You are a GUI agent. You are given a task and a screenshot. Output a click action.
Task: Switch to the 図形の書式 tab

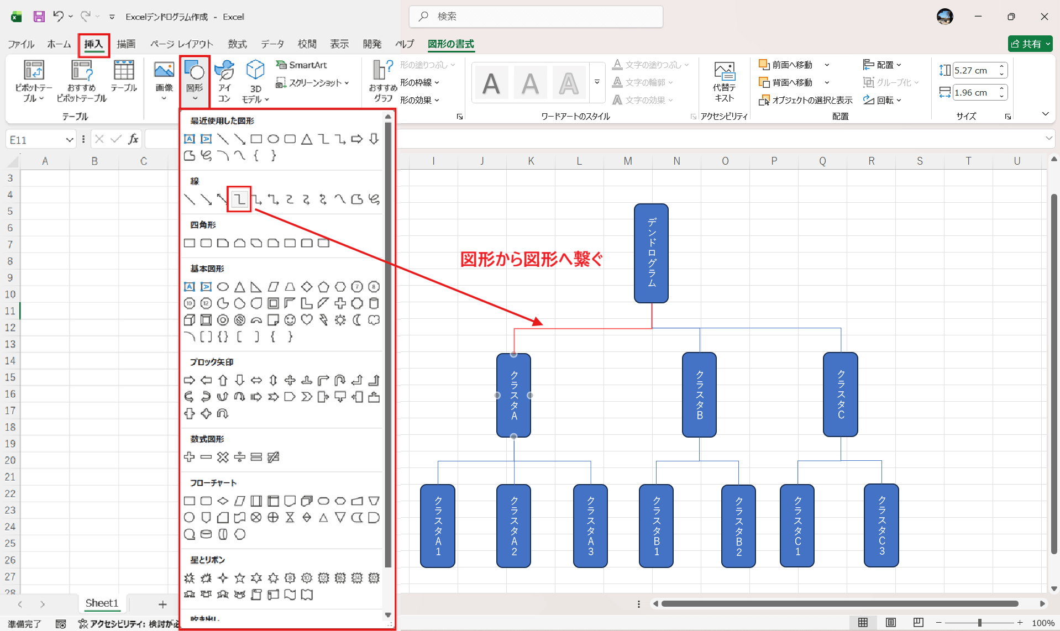pyautogui.click(x=451, y=44)
